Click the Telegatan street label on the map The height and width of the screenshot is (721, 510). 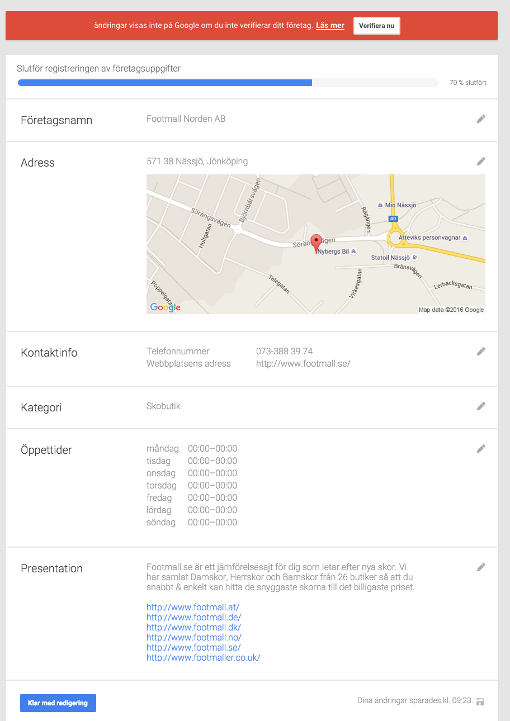click(279, 284)
